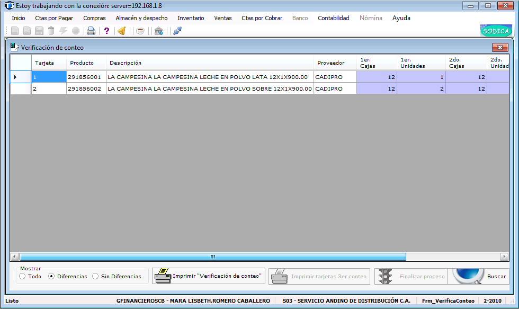Click the LECHE EN POLVO SOBRE description cell
Screen dimensions: 519x309
pyautogui.click(x=210, y=89)
